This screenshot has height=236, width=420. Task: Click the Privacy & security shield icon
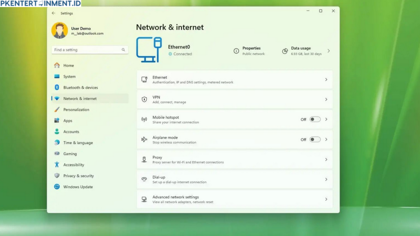(57, 176)
